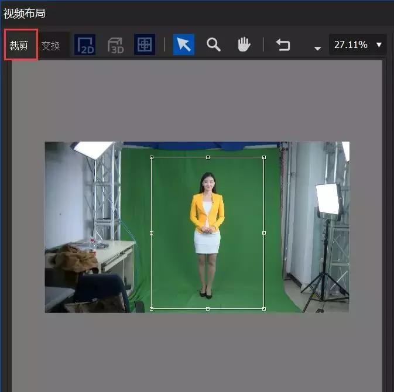Click the undo arrow icon

(283, 45)
